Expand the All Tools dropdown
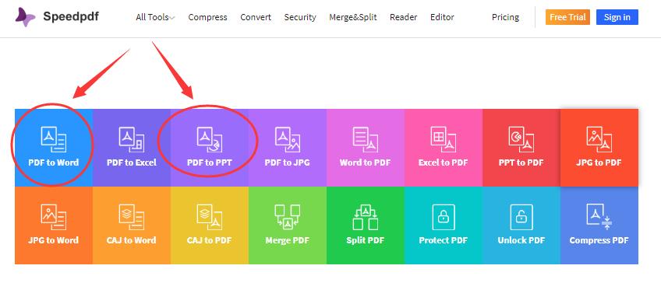Screen dimensions: 661x283 point(155,17)
